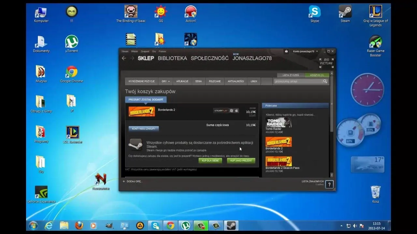This screenshot has width=417, height=234.
Task: Open the Steam menu
Action: (x=125, y=51)
